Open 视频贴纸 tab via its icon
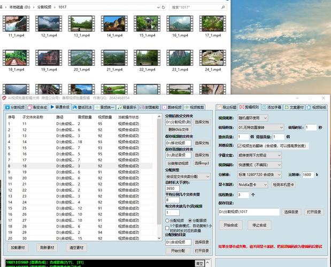This screenshot has width=331, height=267. point(309,107)
